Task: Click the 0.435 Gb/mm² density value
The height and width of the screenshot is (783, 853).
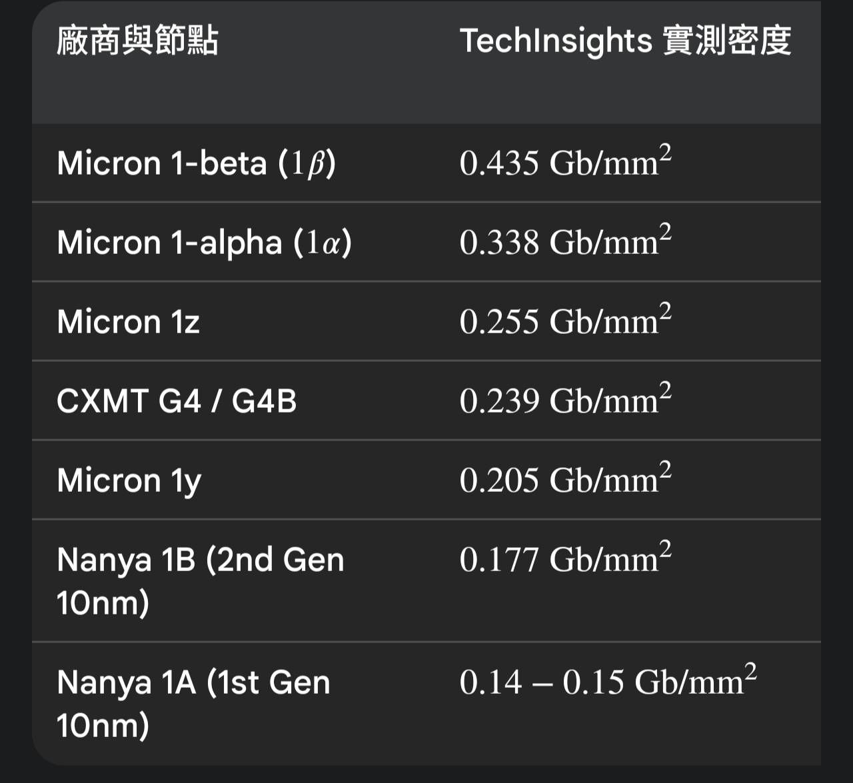Action: click(565, 162)
